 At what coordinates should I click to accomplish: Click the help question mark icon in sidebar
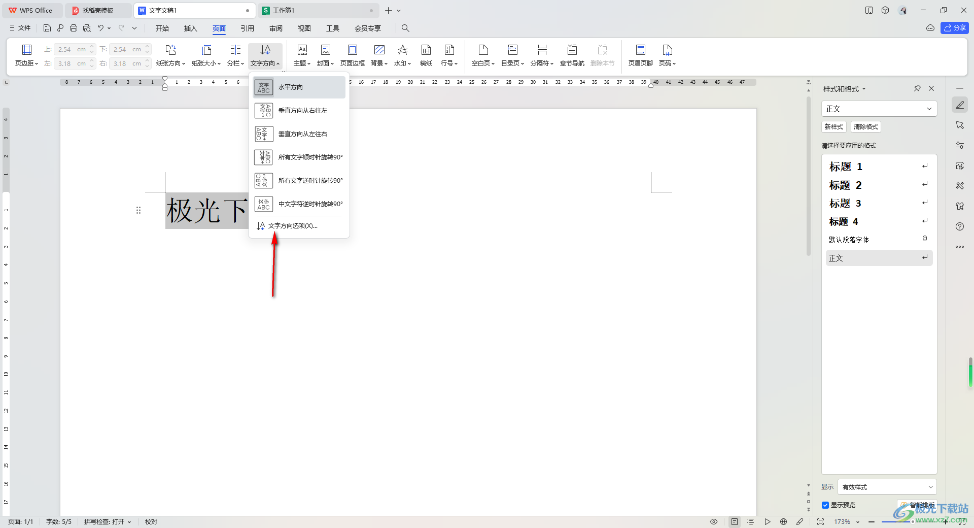tap(960, 226)
